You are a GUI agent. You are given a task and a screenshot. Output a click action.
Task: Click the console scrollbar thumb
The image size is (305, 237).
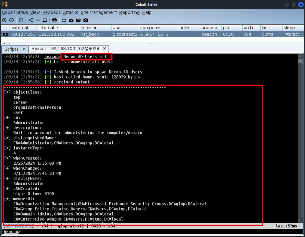tap(300, 61)
